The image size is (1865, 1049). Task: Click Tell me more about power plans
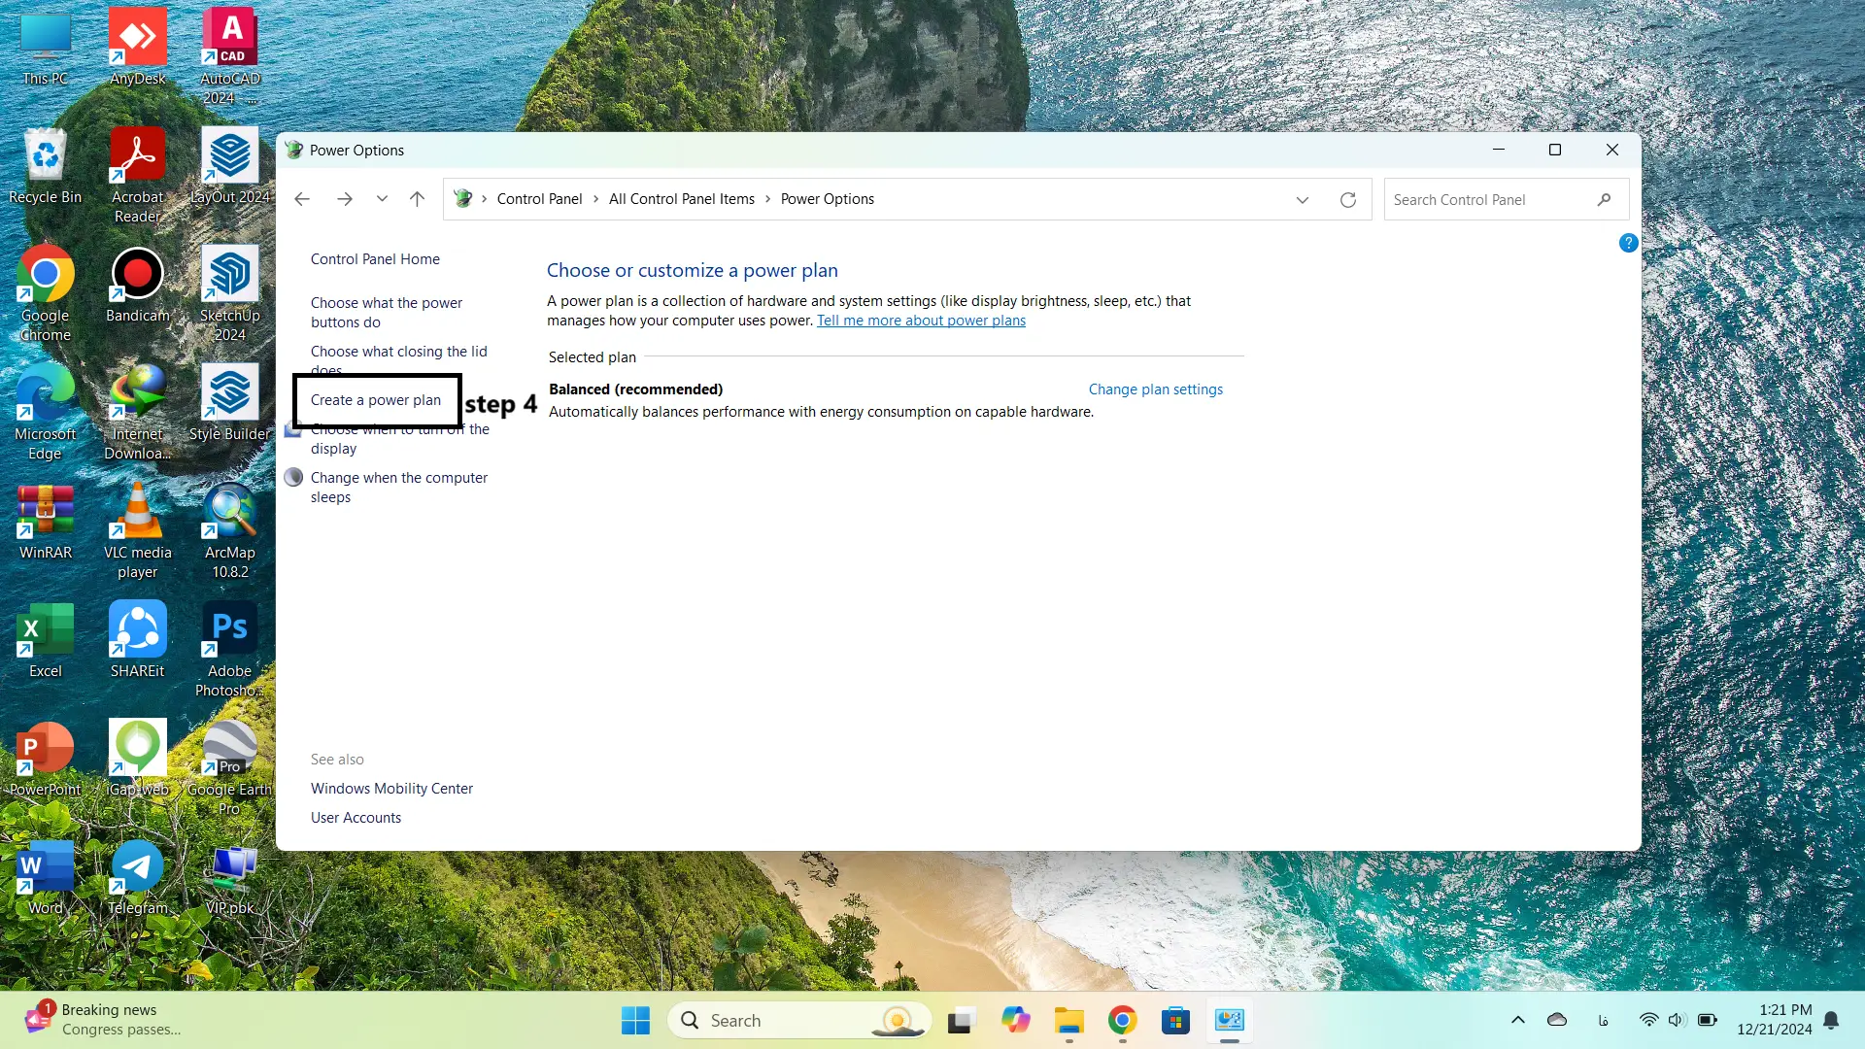click(x=920, y=321)
